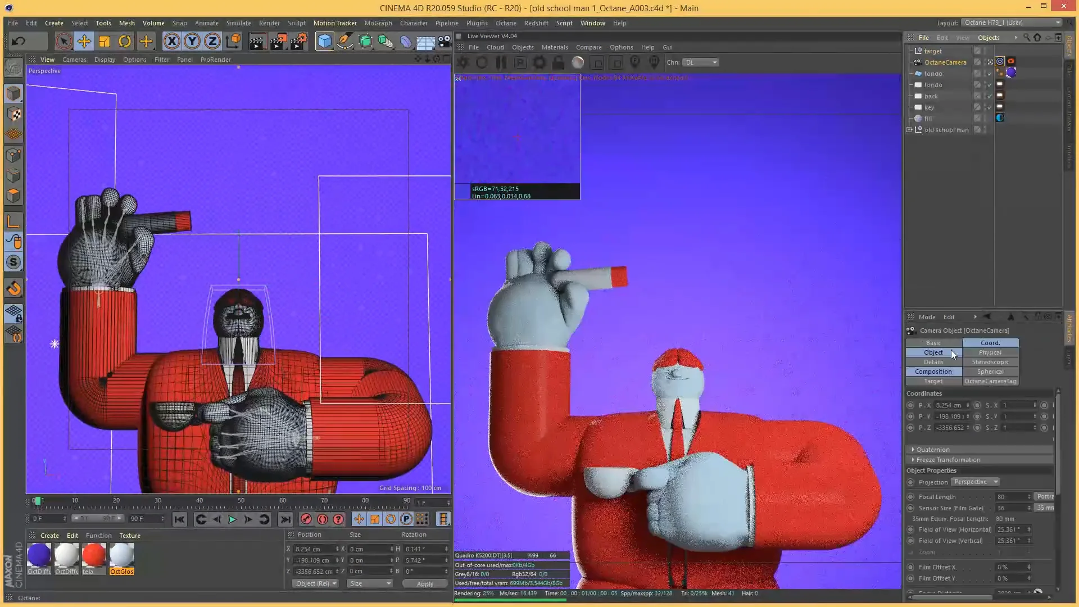Click the Scale tool icon

pyautogui.click(x=105, y=41)
